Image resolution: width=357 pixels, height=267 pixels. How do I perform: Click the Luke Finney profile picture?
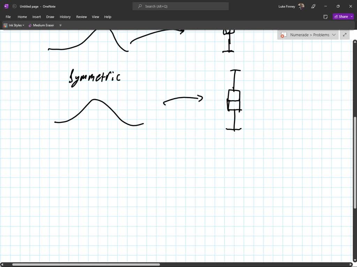point(301,6)
